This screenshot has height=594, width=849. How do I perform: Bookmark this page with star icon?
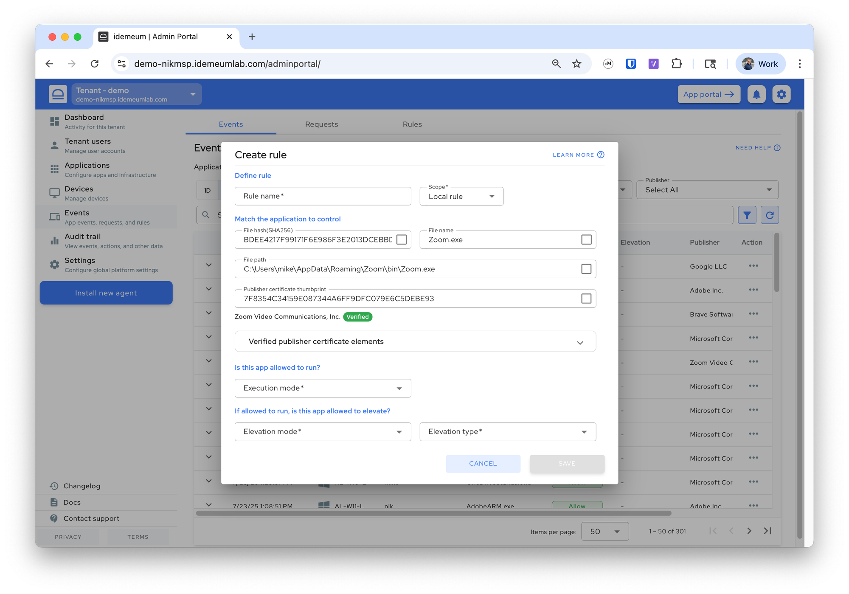(x=576, y=64)
